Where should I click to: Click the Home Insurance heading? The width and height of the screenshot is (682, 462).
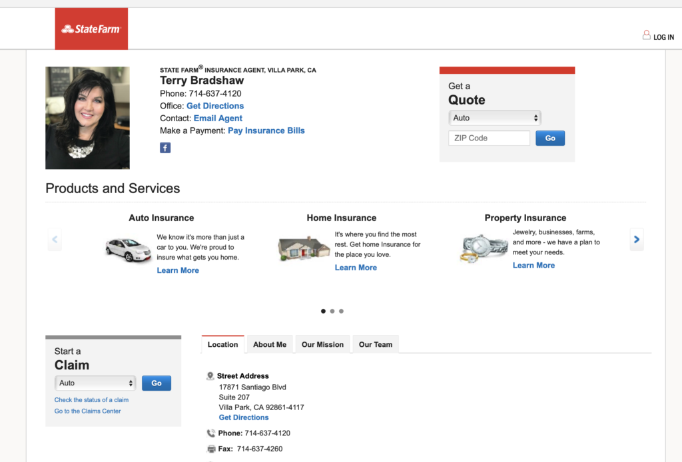coord(342,218)
